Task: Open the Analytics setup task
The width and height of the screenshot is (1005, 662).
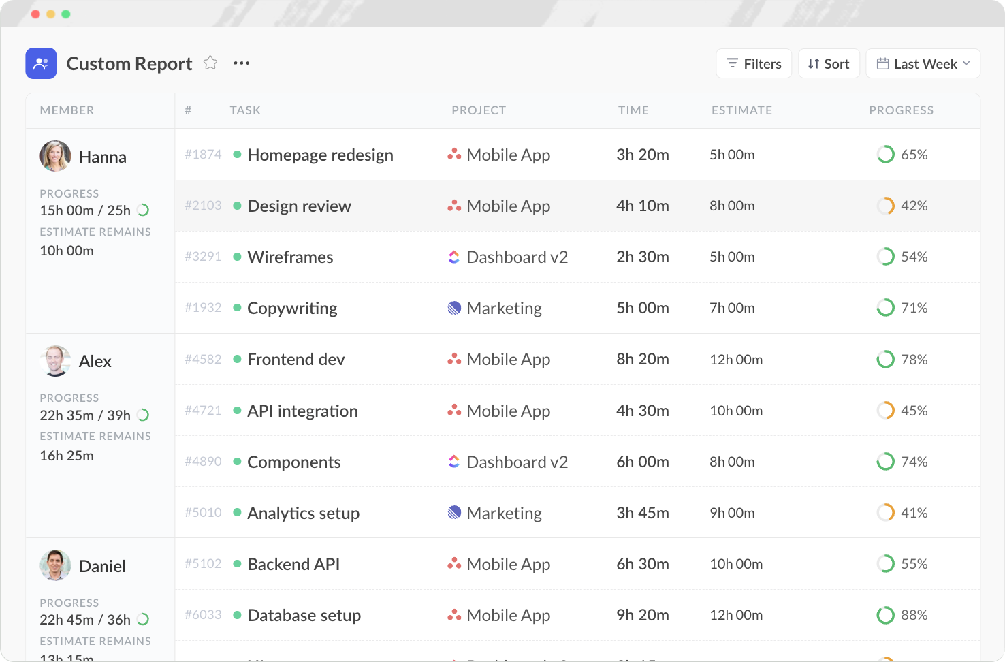Action: 303,514
